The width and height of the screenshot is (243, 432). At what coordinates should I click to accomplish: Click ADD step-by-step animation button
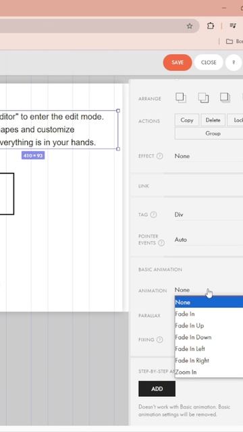tap(157, 389)
